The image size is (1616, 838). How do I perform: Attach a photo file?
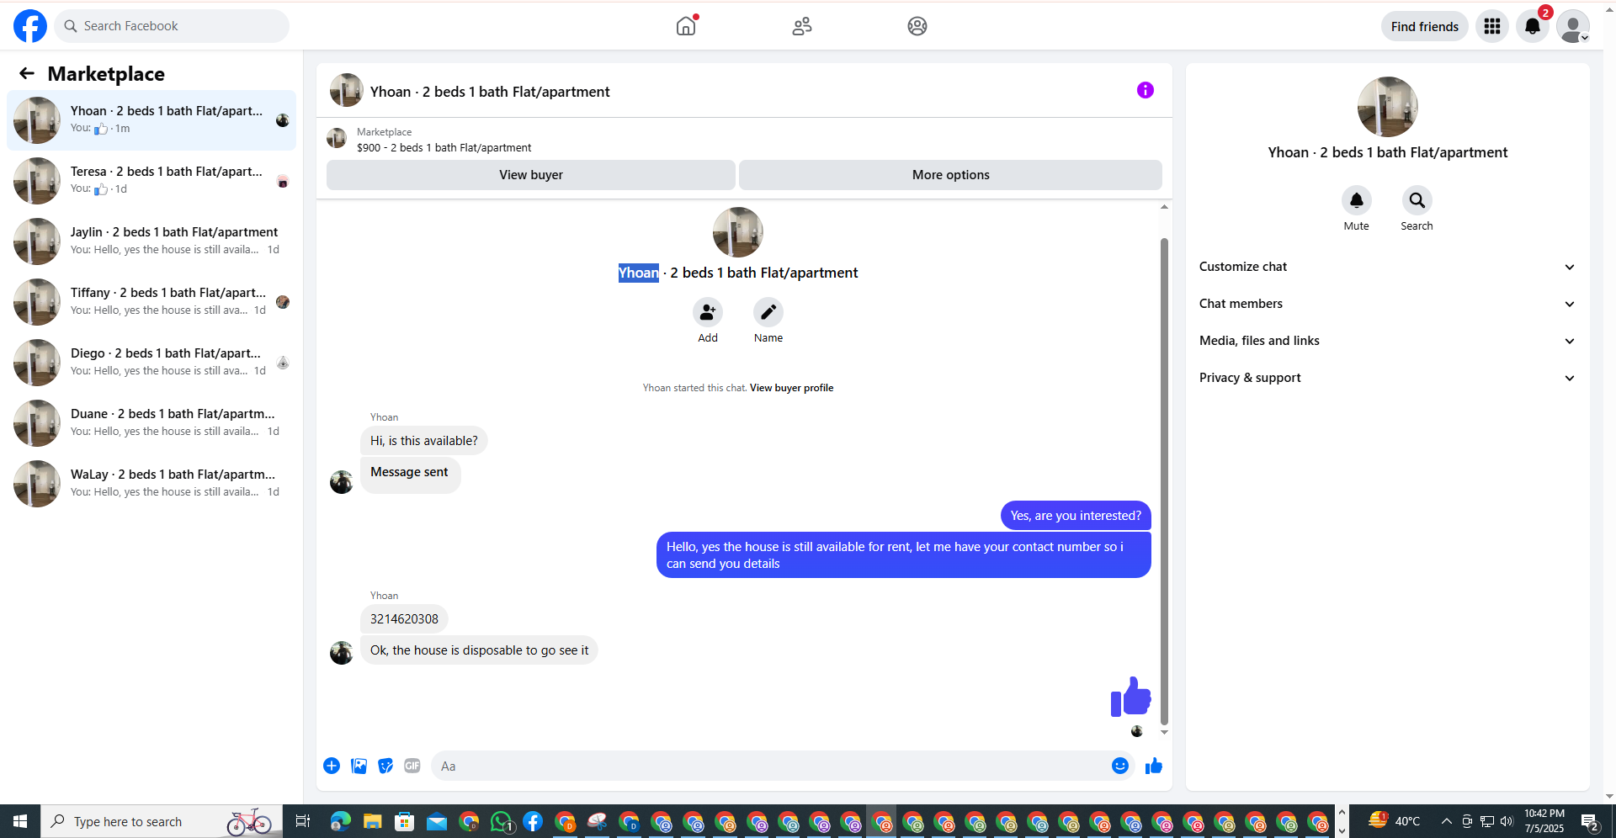pos(359,766)
